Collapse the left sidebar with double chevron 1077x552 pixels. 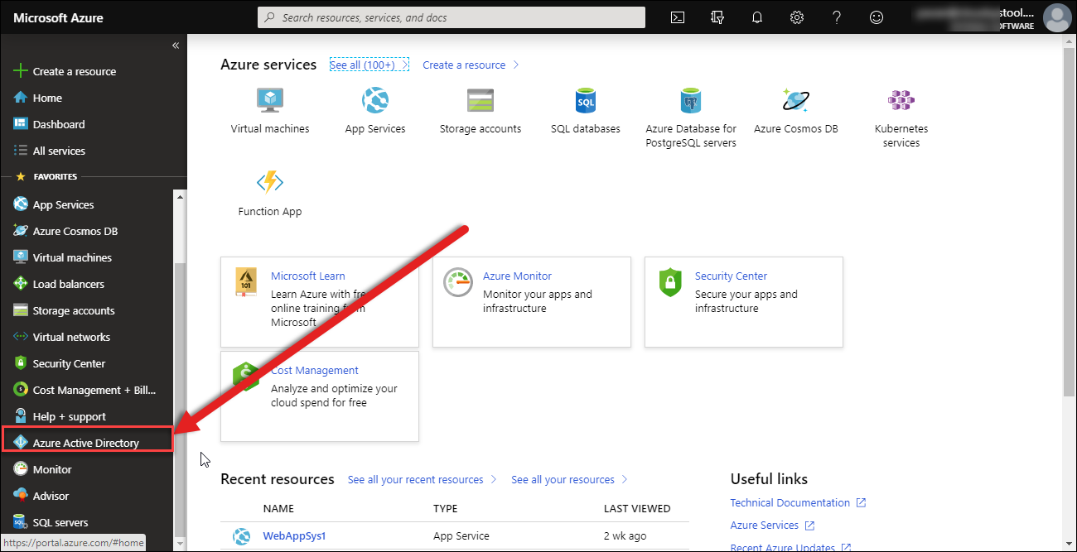tap(176, 46)
